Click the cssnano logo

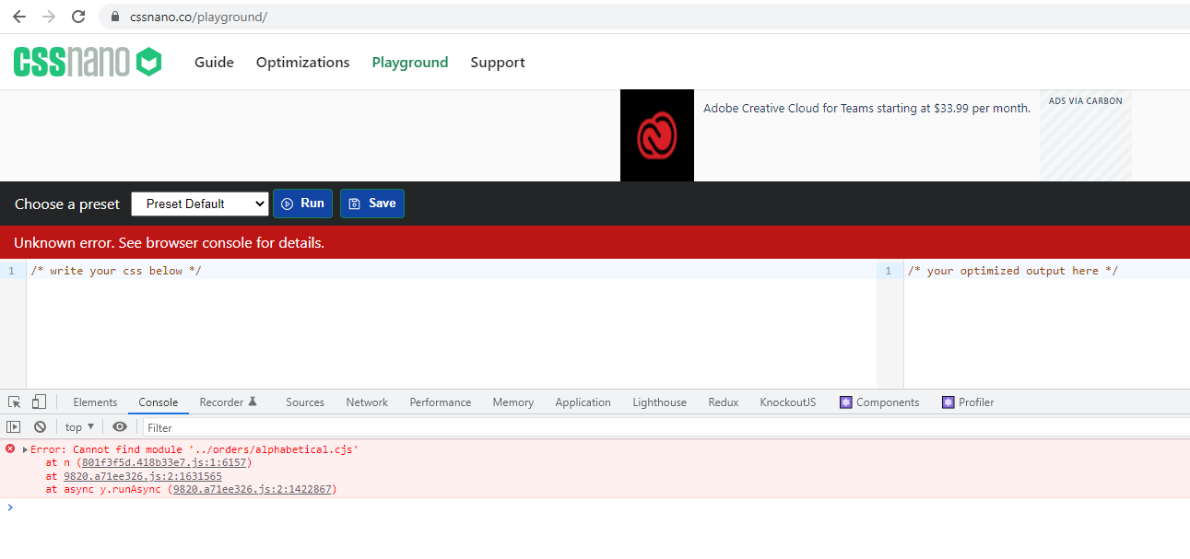tap(88, 62)
